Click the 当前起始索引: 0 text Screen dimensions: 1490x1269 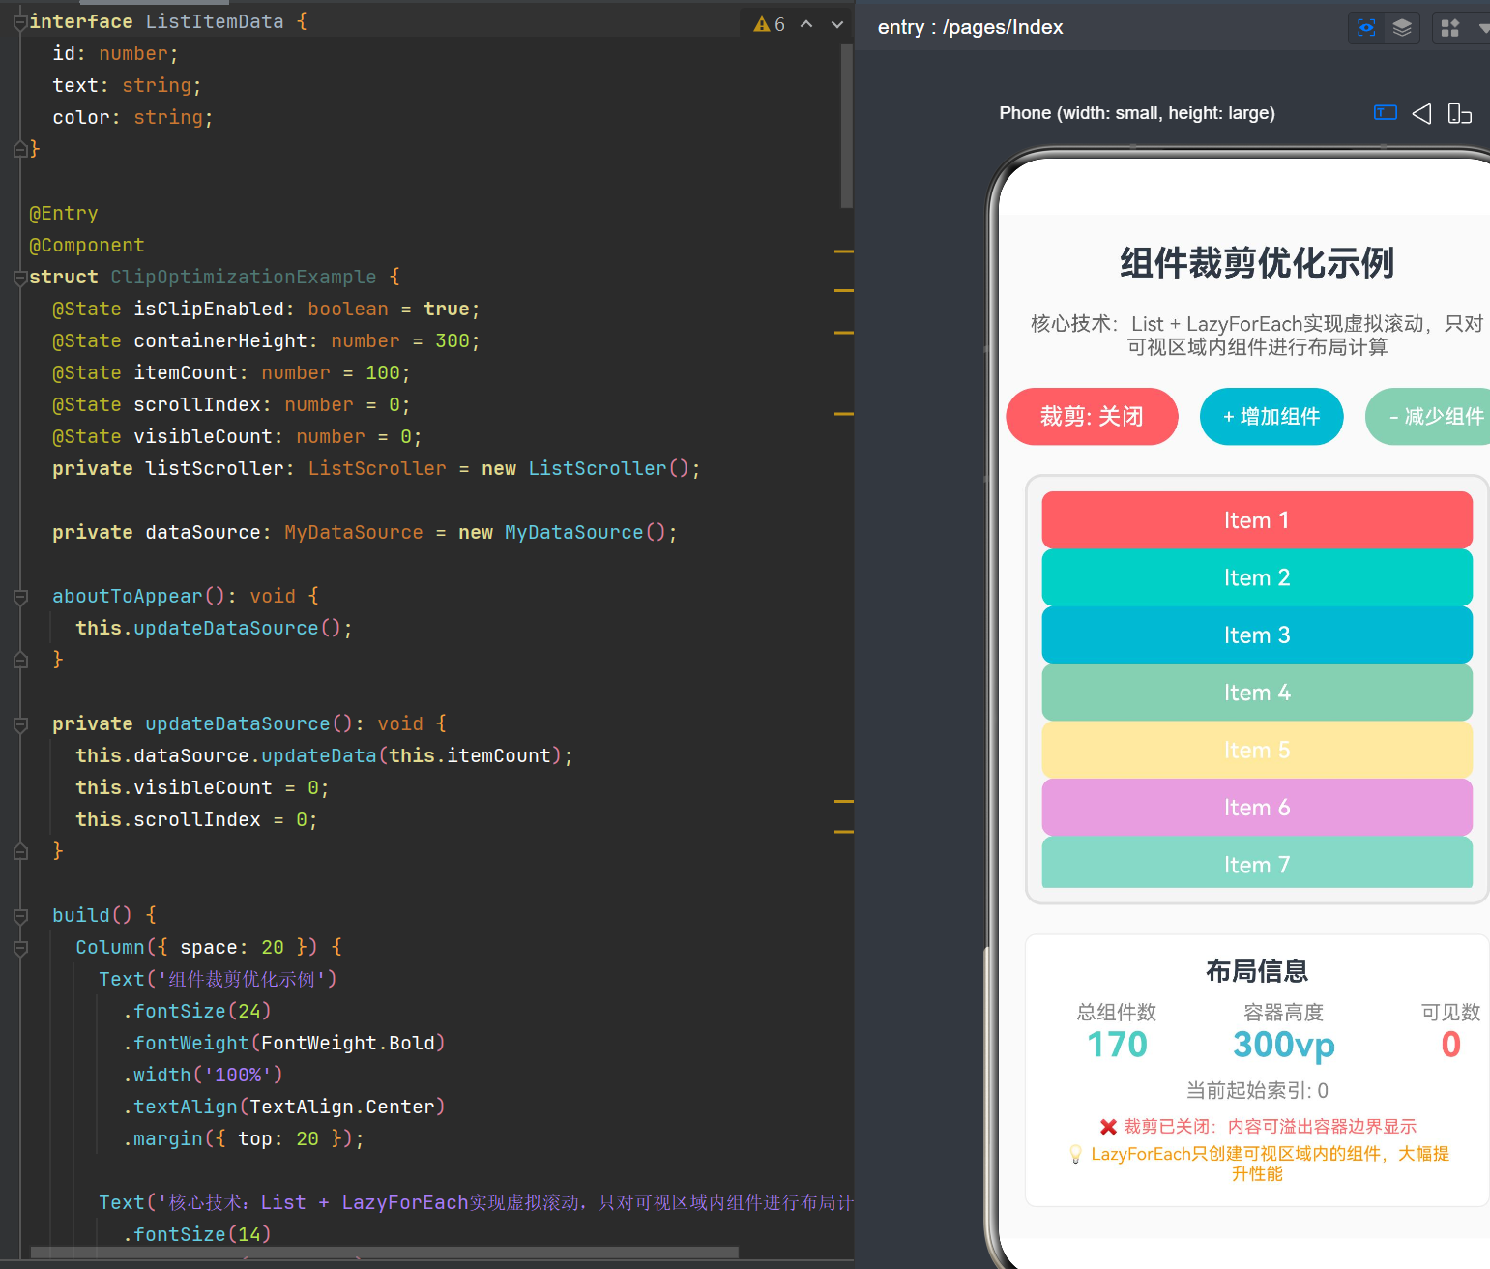pyautogui.click(x=1257, y=1091)
